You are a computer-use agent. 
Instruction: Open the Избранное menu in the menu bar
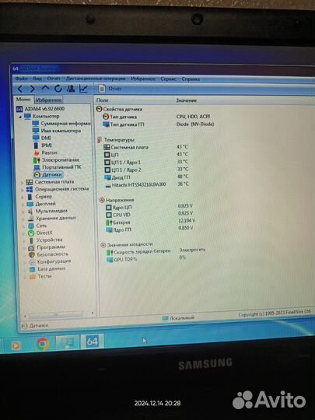[x=143, y=79]
